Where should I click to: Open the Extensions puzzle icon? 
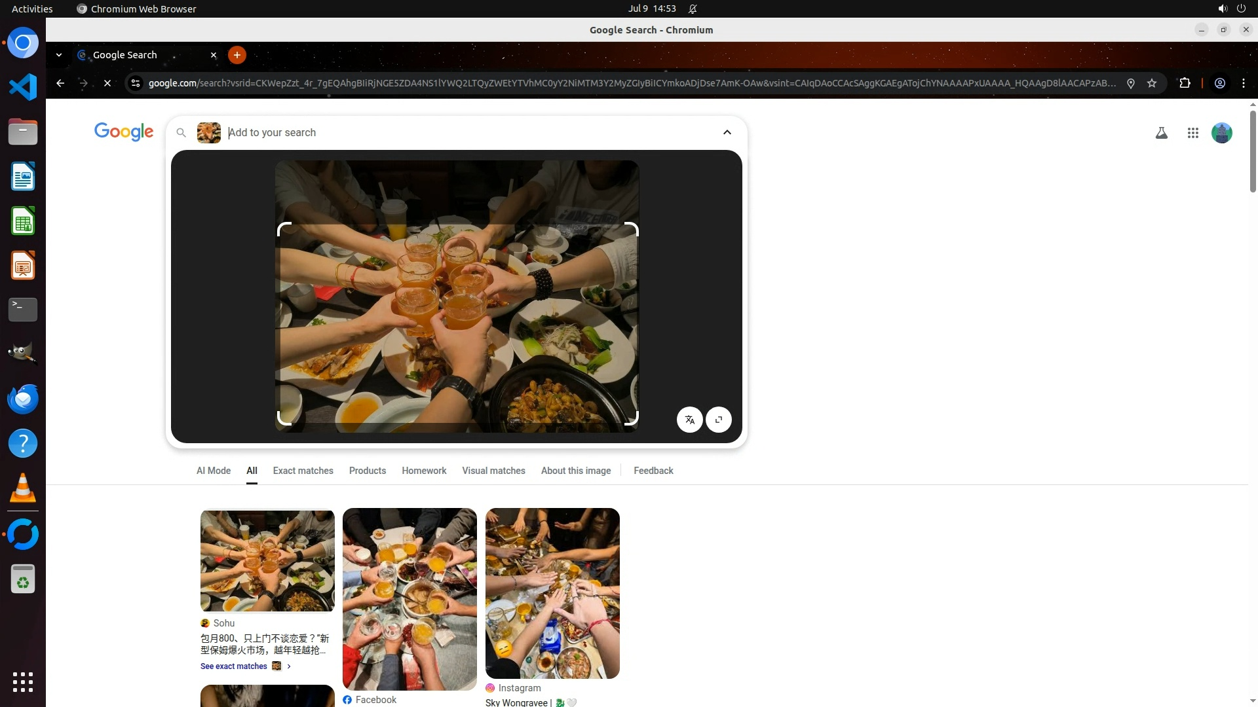(1185, 83)
